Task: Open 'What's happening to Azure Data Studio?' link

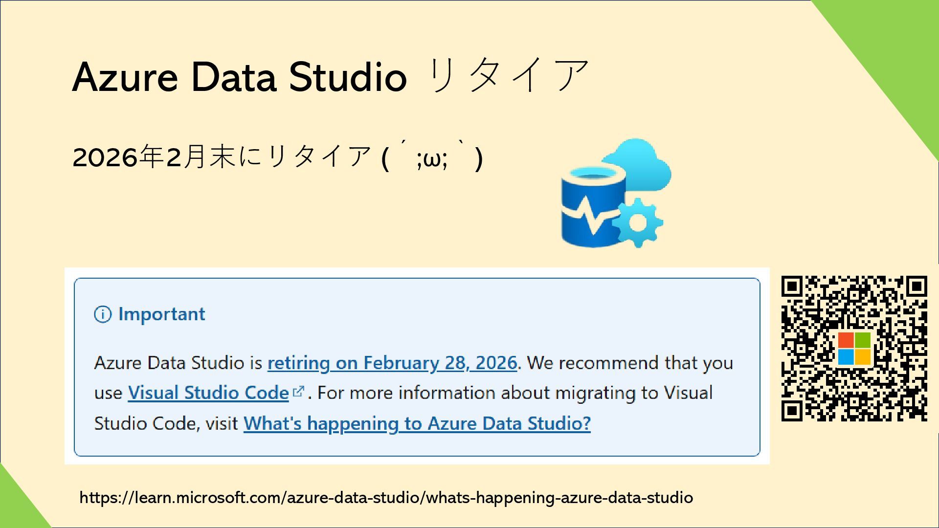Action: (417, 423)
